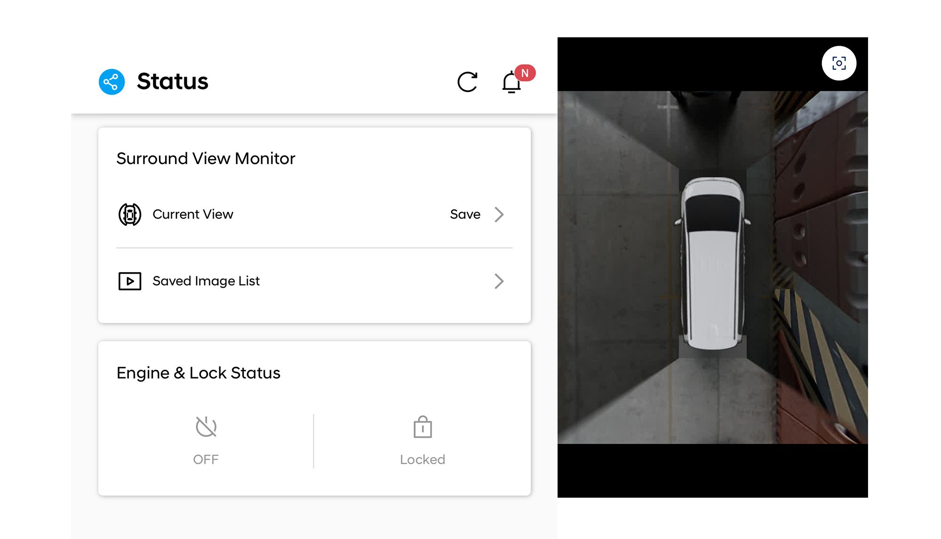Click the Locked status label
Image resolution: width=941 pixels, height=539 pixels.
click(423, 459)
